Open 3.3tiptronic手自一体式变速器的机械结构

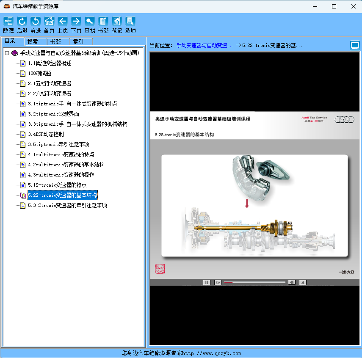(x=77, y=124)
